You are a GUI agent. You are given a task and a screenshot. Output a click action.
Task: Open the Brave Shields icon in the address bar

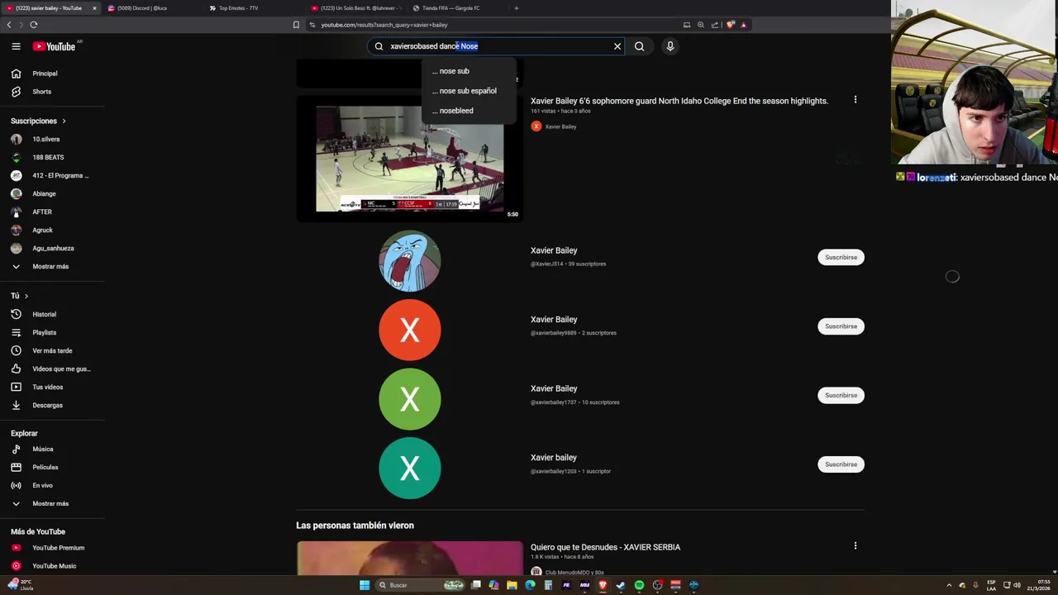(x=731, y=25)
